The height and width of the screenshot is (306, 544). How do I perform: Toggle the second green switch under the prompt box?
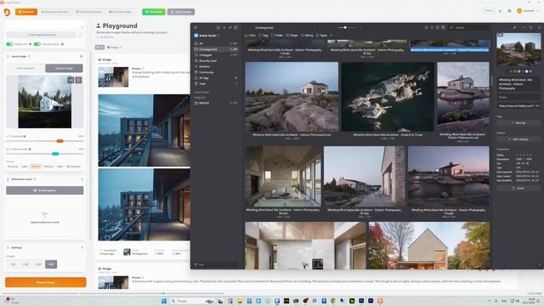click(37, 44)
